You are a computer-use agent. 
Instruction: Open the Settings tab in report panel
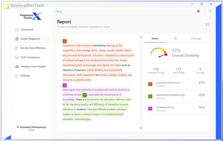pos(196,39)
